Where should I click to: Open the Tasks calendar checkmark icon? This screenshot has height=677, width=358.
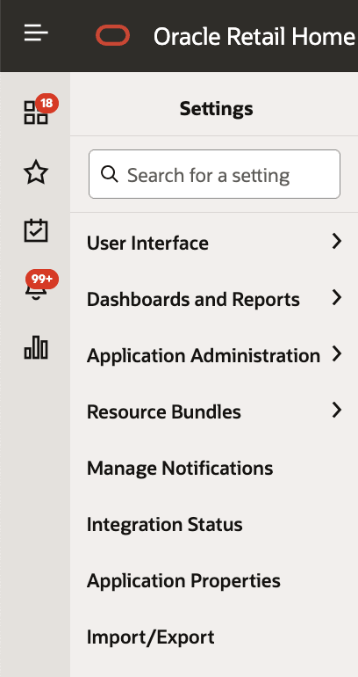click(x=36, y=230)
